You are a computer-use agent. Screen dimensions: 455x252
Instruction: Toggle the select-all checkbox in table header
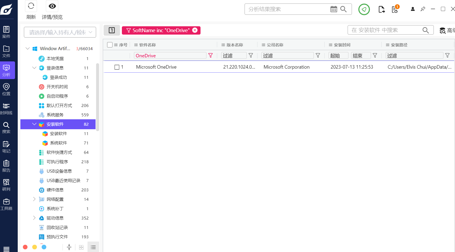point(110,45)
